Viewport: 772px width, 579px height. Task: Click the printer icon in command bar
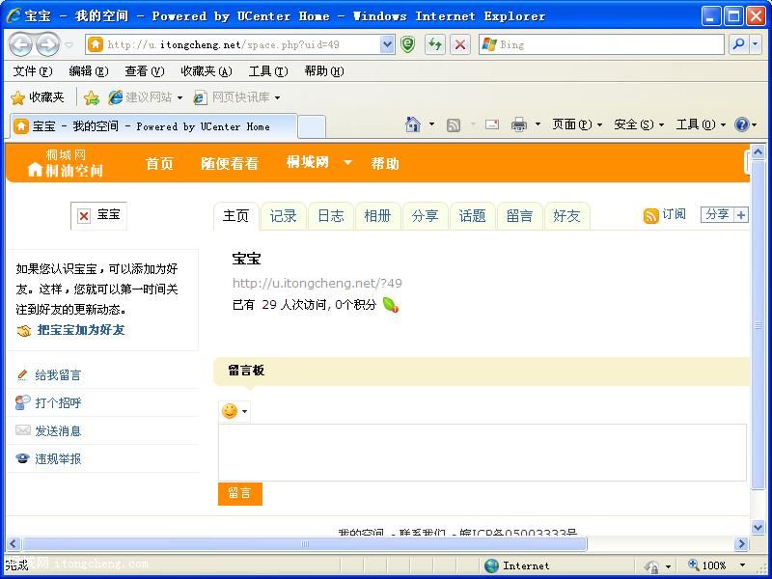(x=519, y=124)
